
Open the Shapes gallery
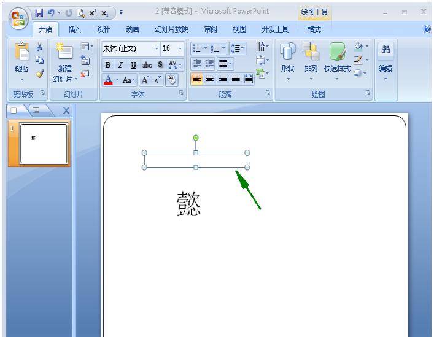coord(288,61)
